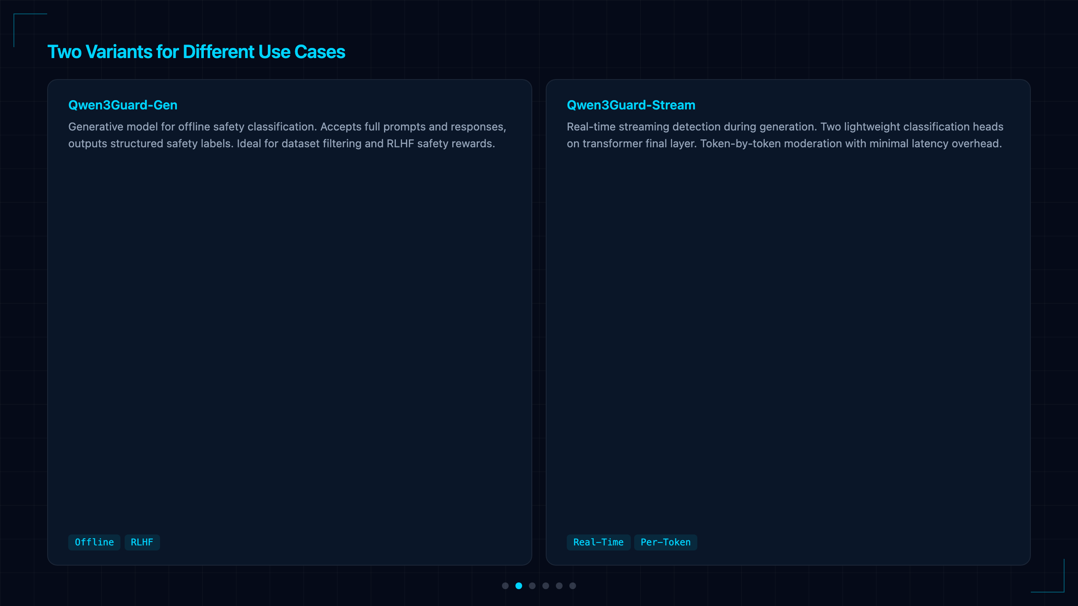Navigate to the fifth slide dot
Screen dimensions: 1078x606
click(559, 586)
